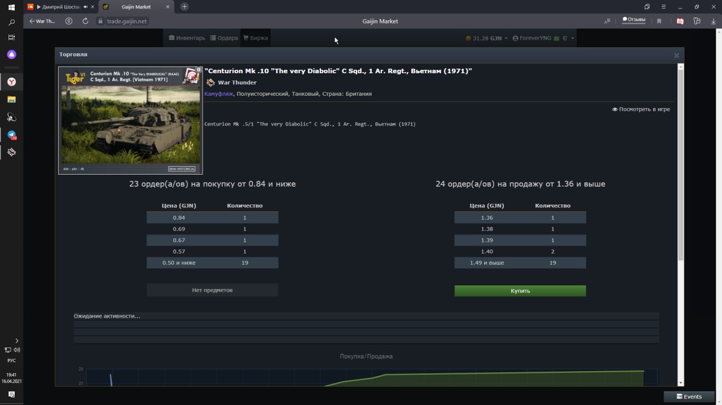The height and width of the screenshot is (405, 722).
Task: Launch Alice assistant from the taskbar
Action: pyautogui.click(x=11, y=55)
